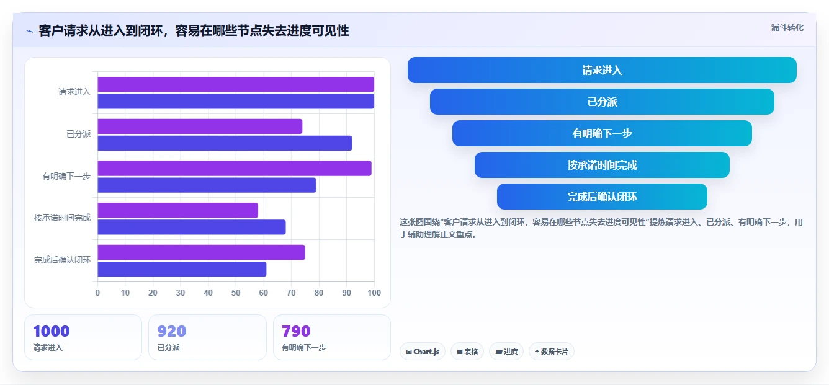The height and width of the screenshot is (385, 829).
Task: Click the indigo bar for 有明确下一步
Action: point(207,185)
